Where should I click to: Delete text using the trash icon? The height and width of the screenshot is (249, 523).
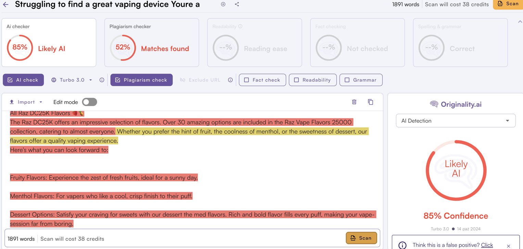(354, 102)
